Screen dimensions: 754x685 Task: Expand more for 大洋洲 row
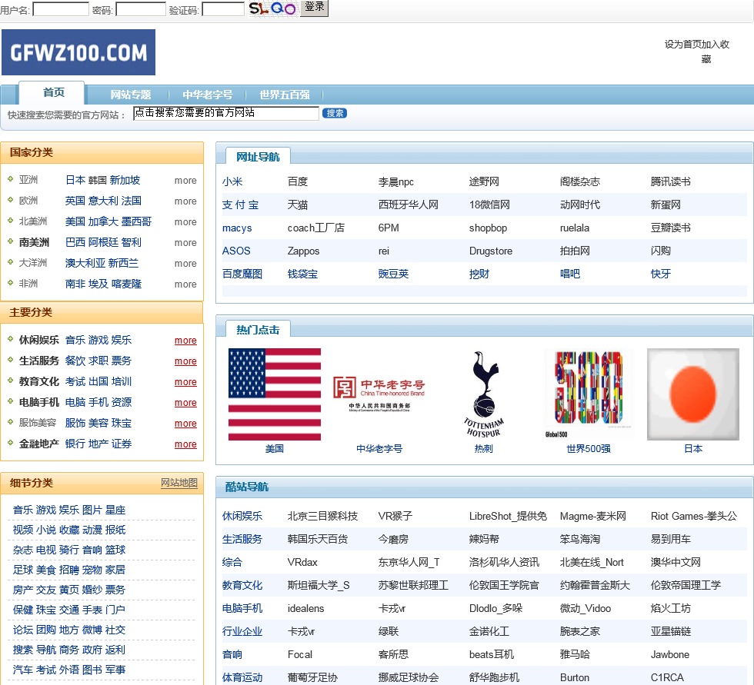coord(185,263)
